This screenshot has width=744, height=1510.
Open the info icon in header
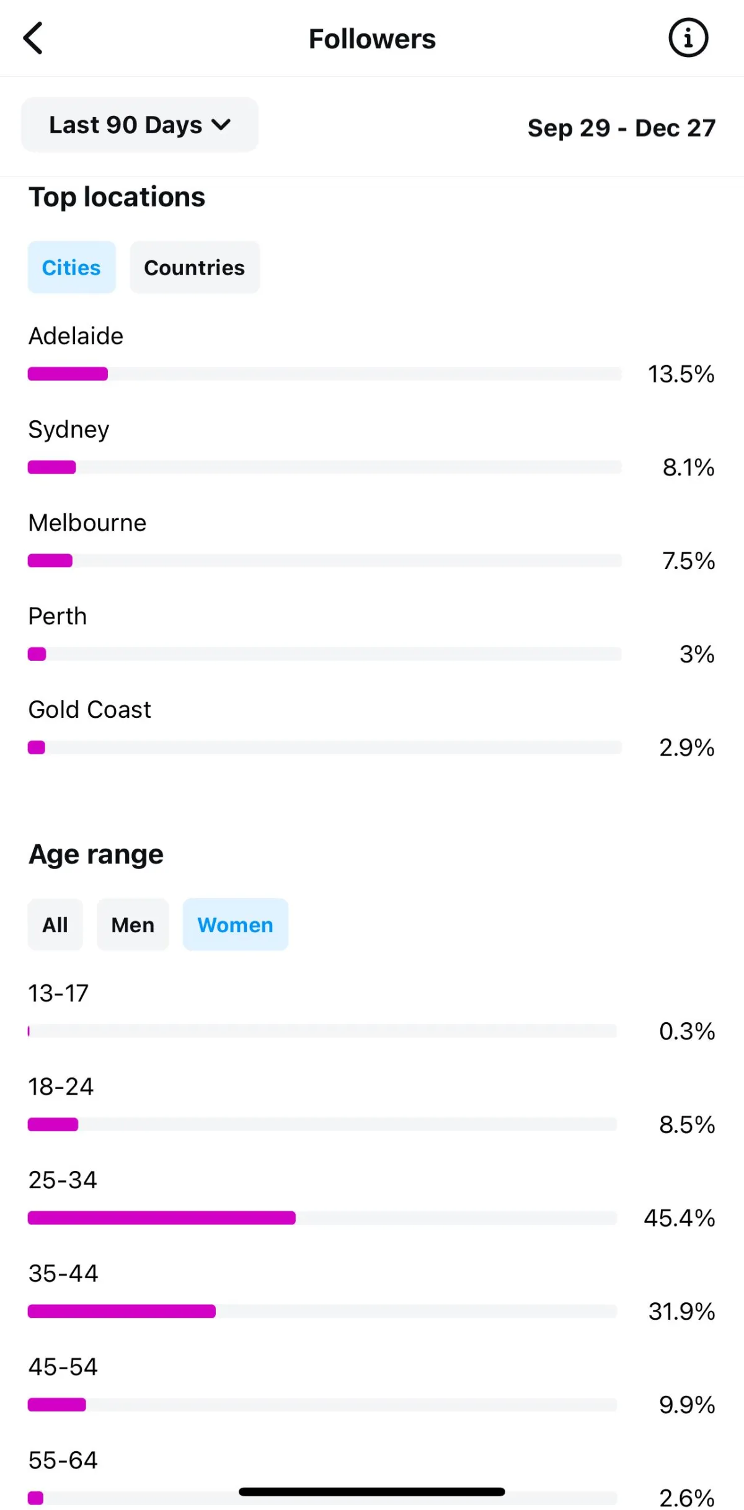(x=688, y=38)
